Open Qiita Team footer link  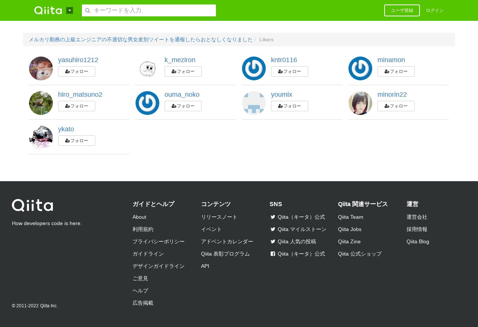[x=351, y=217]
